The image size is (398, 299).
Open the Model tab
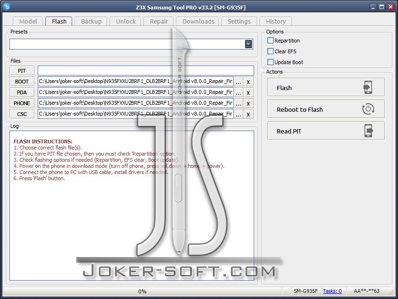[28, 21]
